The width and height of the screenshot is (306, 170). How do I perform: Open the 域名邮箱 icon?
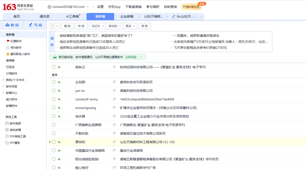click(7, 129)
